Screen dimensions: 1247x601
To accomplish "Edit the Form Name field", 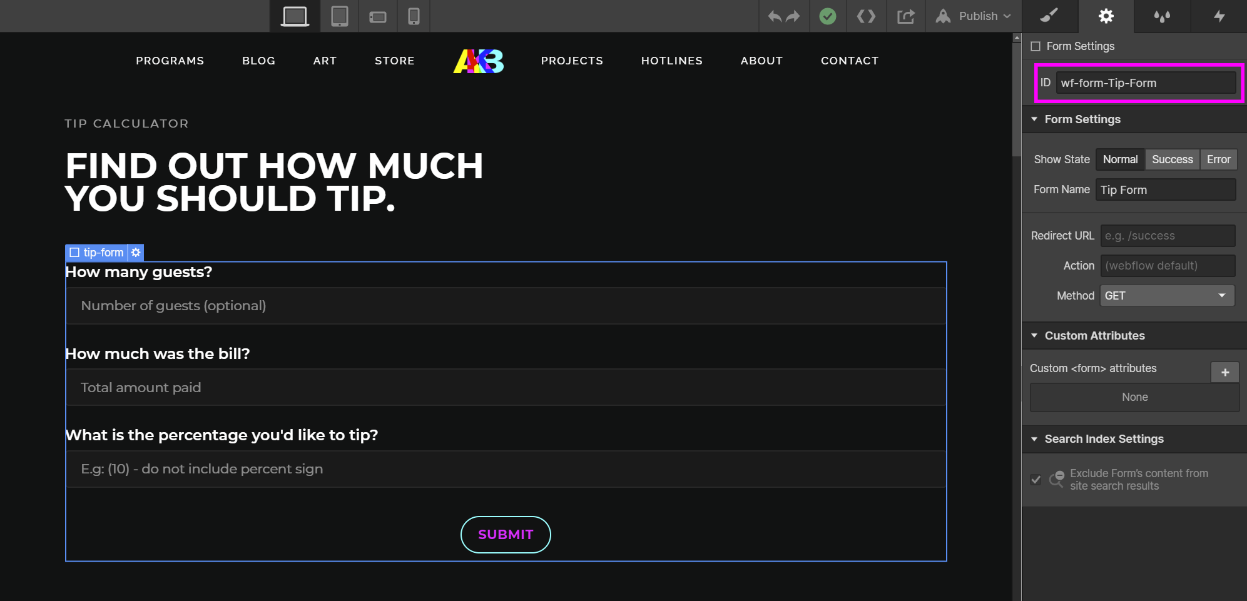I will (1165, 189).
